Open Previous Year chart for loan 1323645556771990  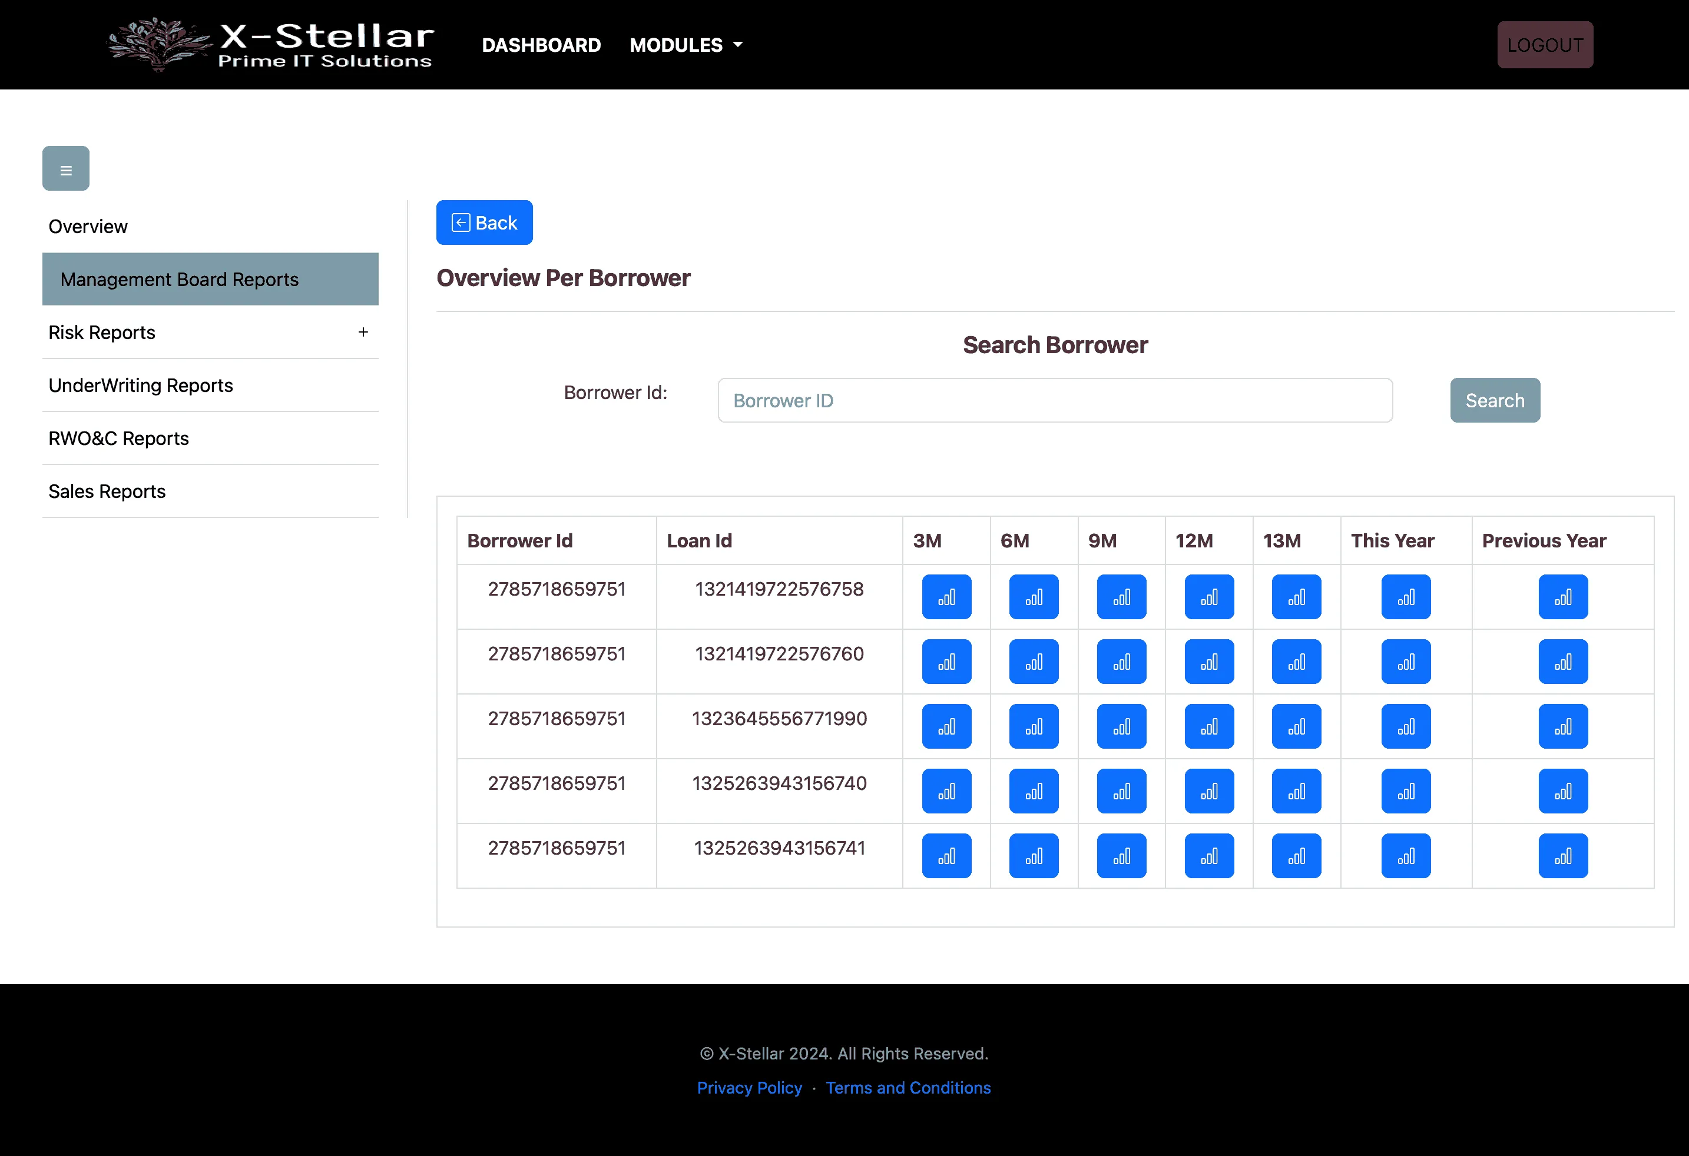(x=1562, y=726)
